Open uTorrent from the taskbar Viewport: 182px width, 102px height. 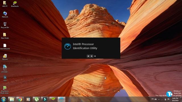[37, 99]
